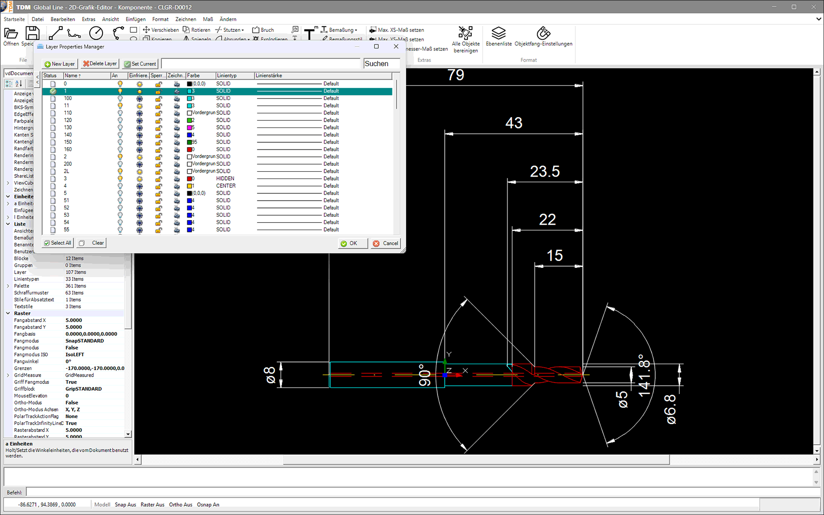Toggle the On lightbulb for layer 100
Image resolution: width=824 pixels, height=515 pixels.
pos(120,99)
